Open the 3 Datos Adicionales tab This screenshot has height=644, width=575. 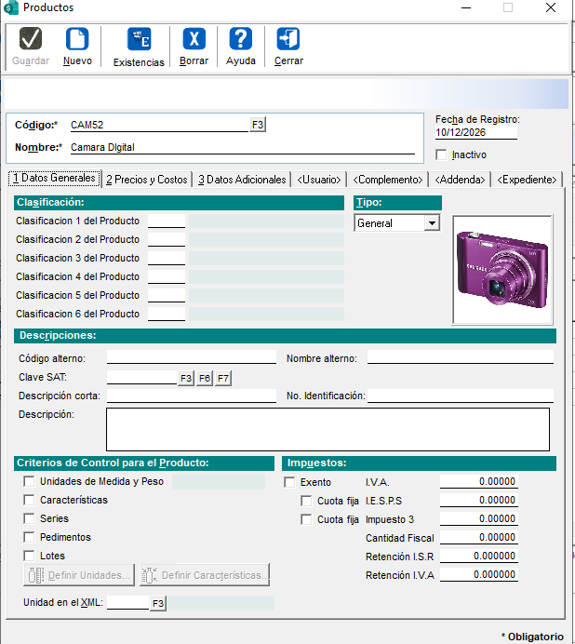click(x=242, y=180)
